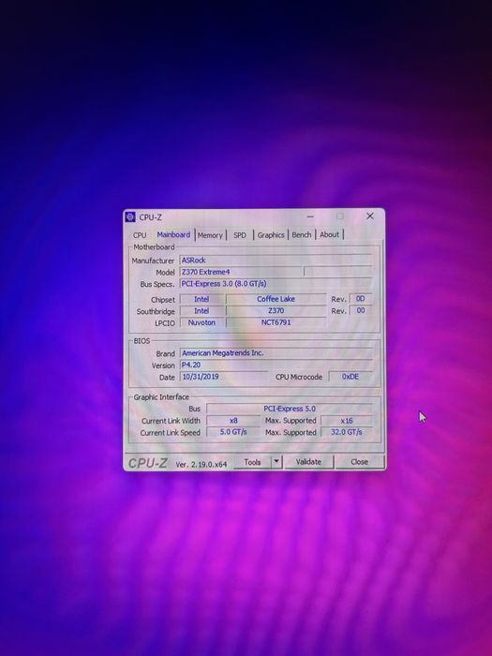
Task: Click the Tools button
Action: (252, 462)
